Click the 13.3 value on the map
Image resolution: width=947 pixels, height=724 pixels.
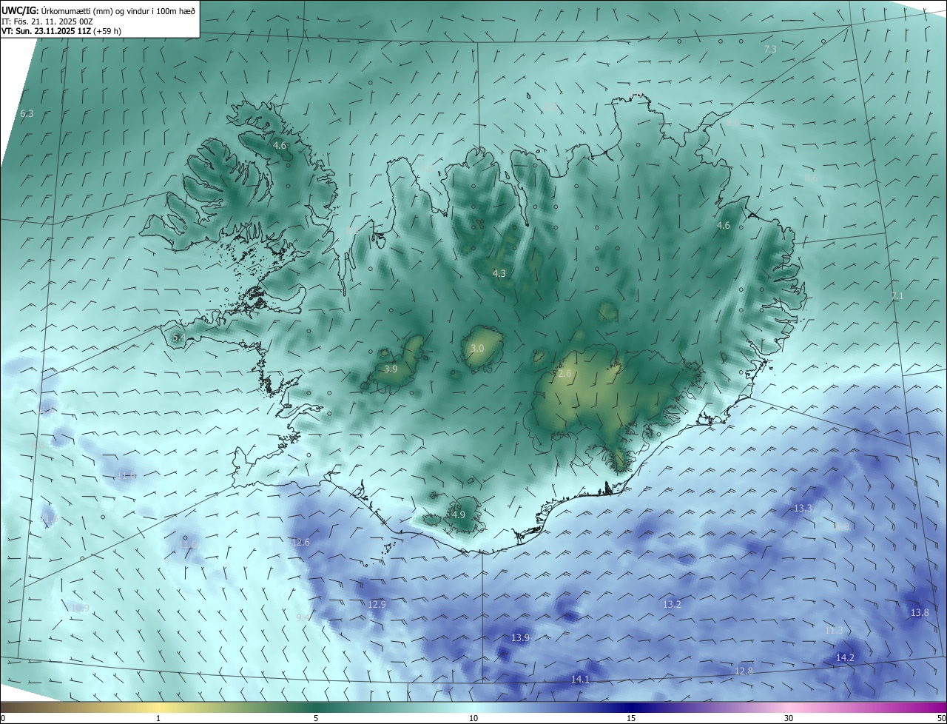803,509
